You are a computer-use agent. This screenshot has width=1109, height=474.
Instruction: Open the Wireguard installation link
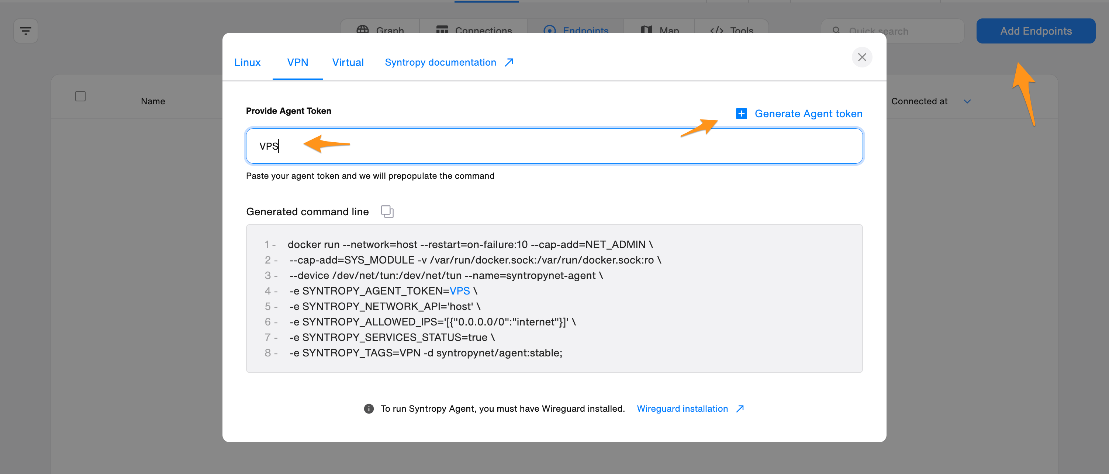pos(682,409)
